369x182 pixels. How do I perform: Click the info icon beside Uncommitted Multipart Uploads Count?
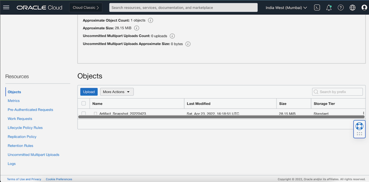tap(172, 36)
